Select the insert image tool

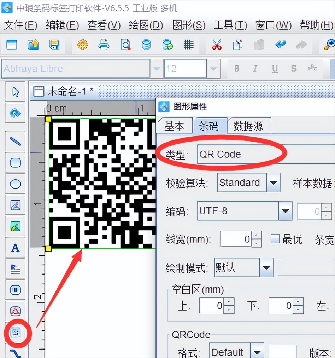(15, 205)
